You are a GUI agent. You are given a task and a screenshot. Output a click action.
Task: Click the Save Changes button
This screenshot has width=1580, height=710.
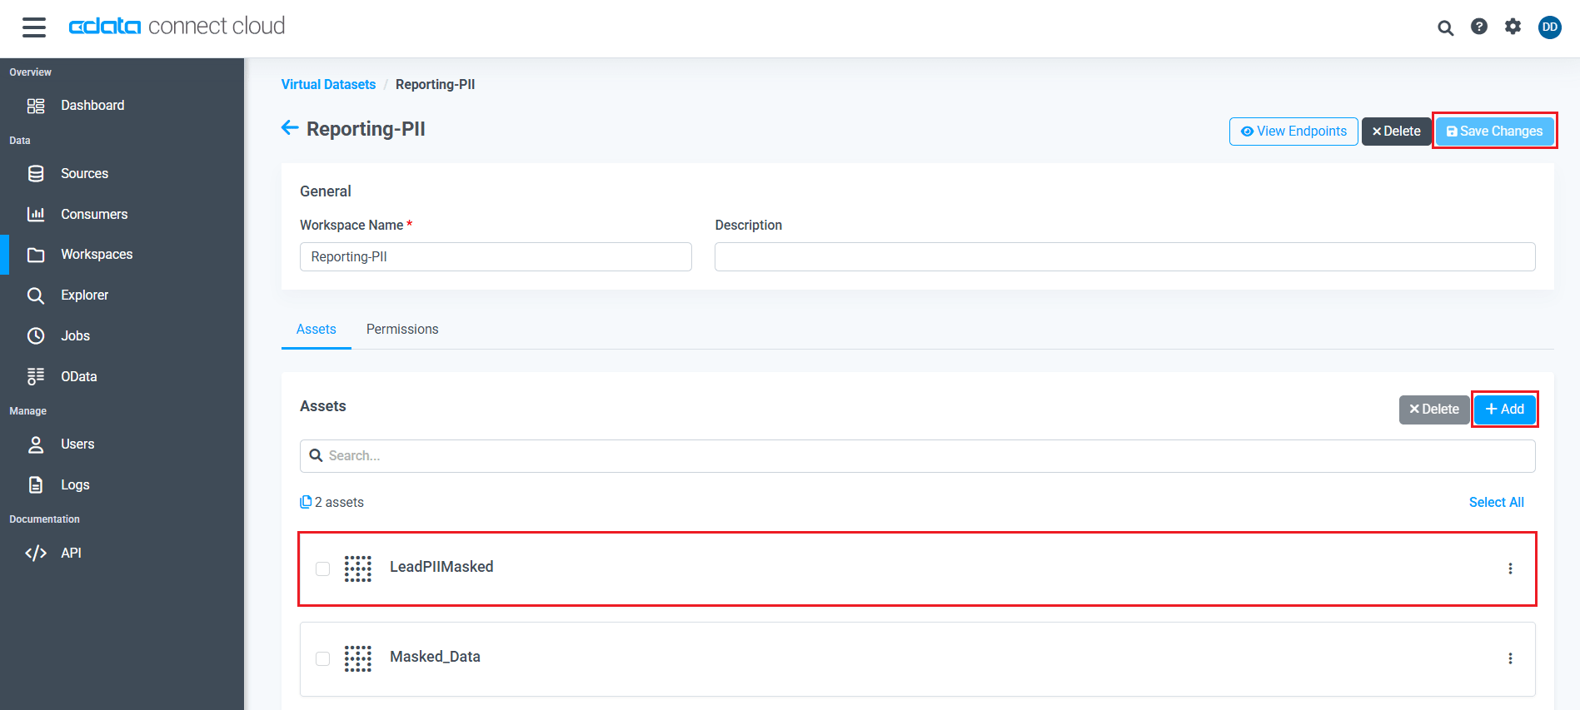pos(1494,131)
